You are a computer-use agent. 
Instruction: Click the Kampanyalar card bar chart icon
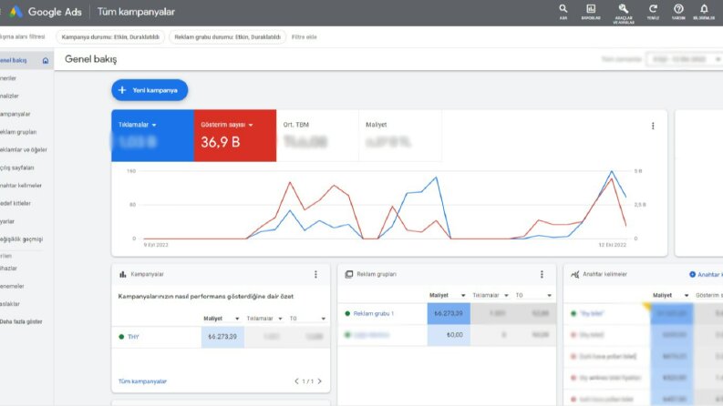tap(123, 274)
